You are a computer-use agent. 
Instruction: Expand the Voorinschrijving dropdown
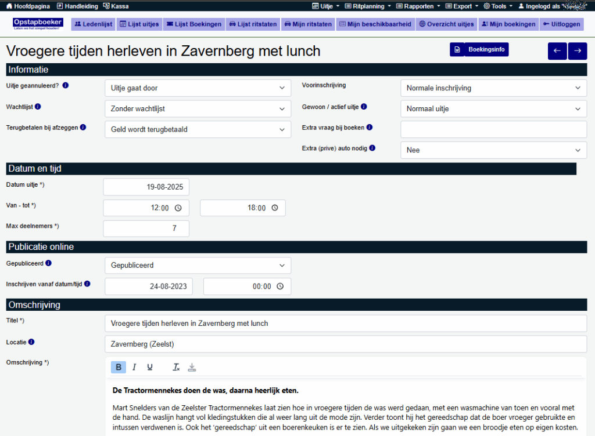point(493,88)
